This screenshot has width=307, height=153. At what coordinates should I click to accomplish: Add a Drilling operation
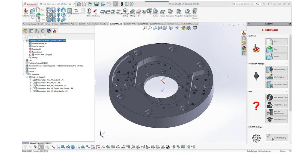pos(118,12)
